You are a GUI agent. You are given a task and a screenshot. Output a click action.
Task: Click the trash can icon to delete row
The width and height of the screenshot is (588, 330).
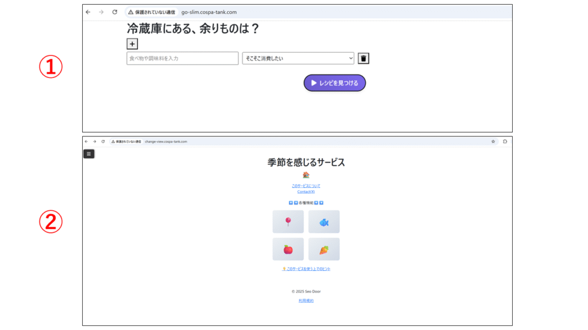pyautogui.click(x=363, y=58)
